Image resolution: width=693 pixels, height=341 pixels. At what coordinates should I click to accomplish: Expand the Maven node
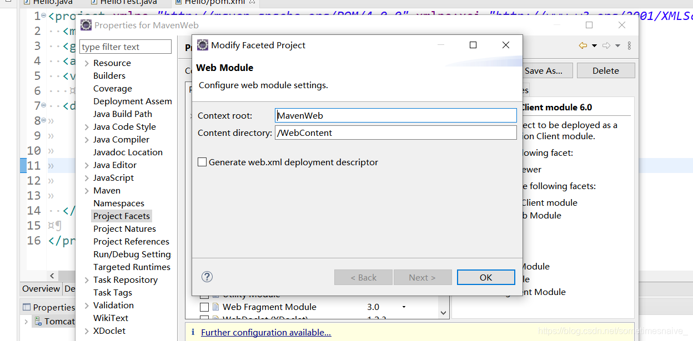point(87,191)
